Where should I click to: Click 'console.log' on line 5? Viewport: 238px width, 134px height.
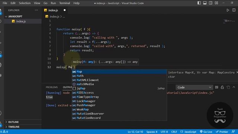(79, 38)
